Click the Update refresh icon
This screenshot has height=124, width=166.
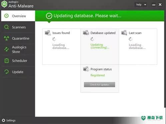(x=7, y=72)
